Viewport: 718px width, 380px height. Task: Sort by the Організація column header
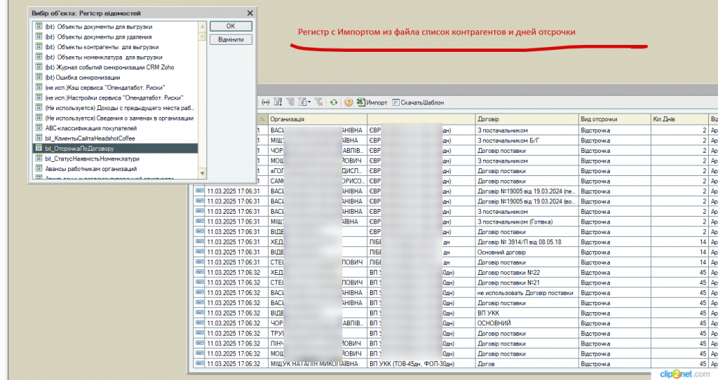coord(318,119)
